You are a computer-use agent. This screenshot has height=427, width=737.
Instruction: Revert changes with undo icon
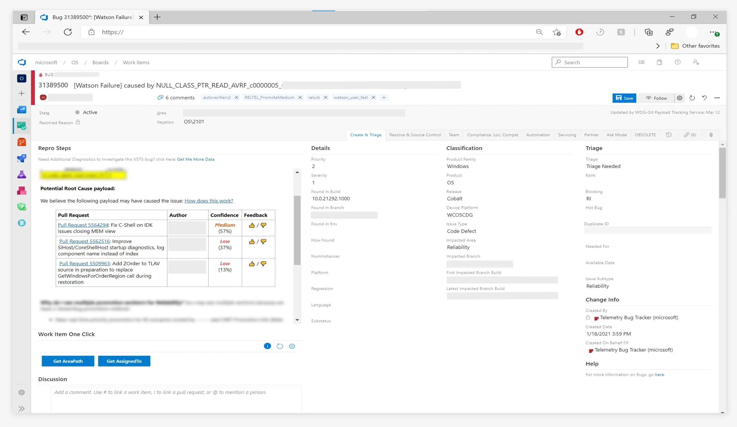pos(704,98)
